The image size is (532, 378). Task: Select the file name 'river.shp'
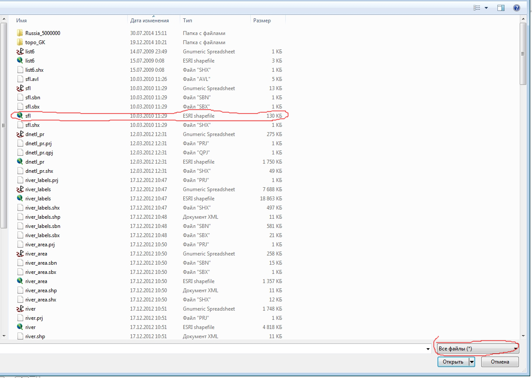coord(35,336)
